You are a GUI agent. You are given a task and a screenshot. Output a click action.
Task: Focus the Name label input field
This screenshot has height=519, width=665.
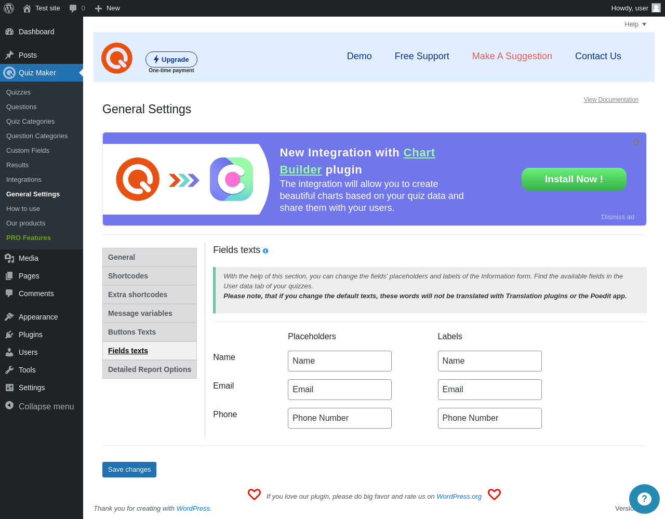tap(490, 361)
